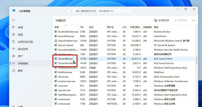The height and width of the screenshot is (107, 202).
Task: Click the sihost.exe process icon
Action: point(56,77)
